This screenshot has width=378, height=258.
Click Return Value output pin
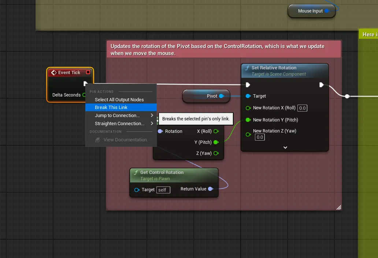coord(211,189)
